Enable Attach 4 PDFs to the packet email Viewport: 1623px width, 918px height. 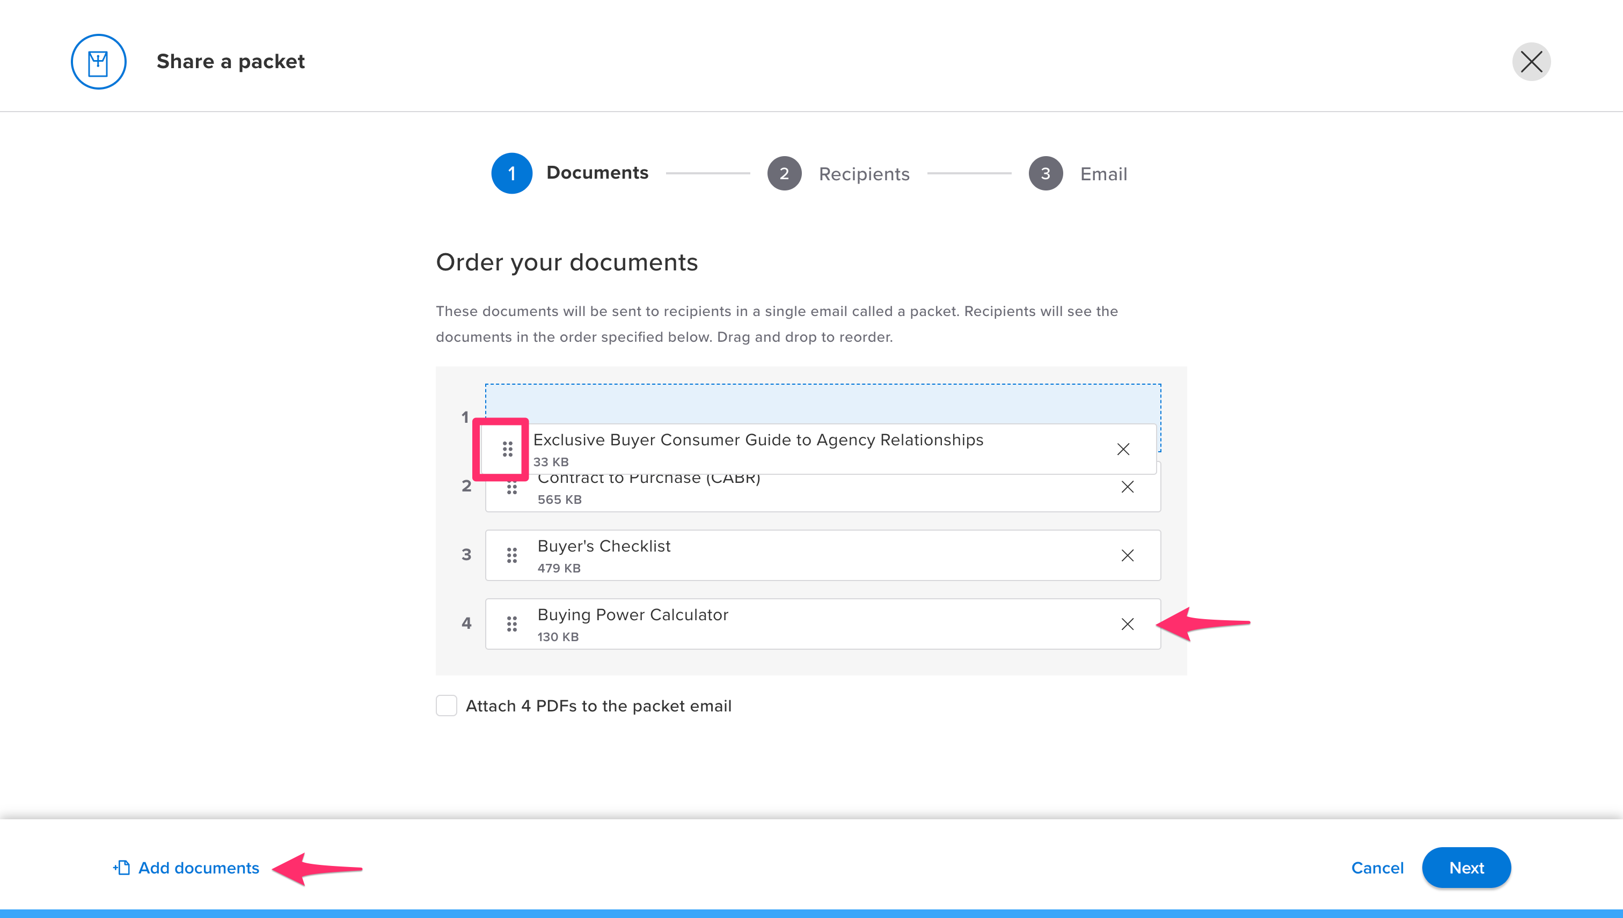tap(447, 706)
